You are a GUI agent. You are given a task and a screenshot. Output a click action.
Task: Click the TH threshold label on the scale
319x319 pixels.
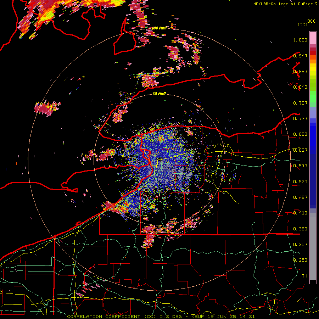(x=304, y=276)
